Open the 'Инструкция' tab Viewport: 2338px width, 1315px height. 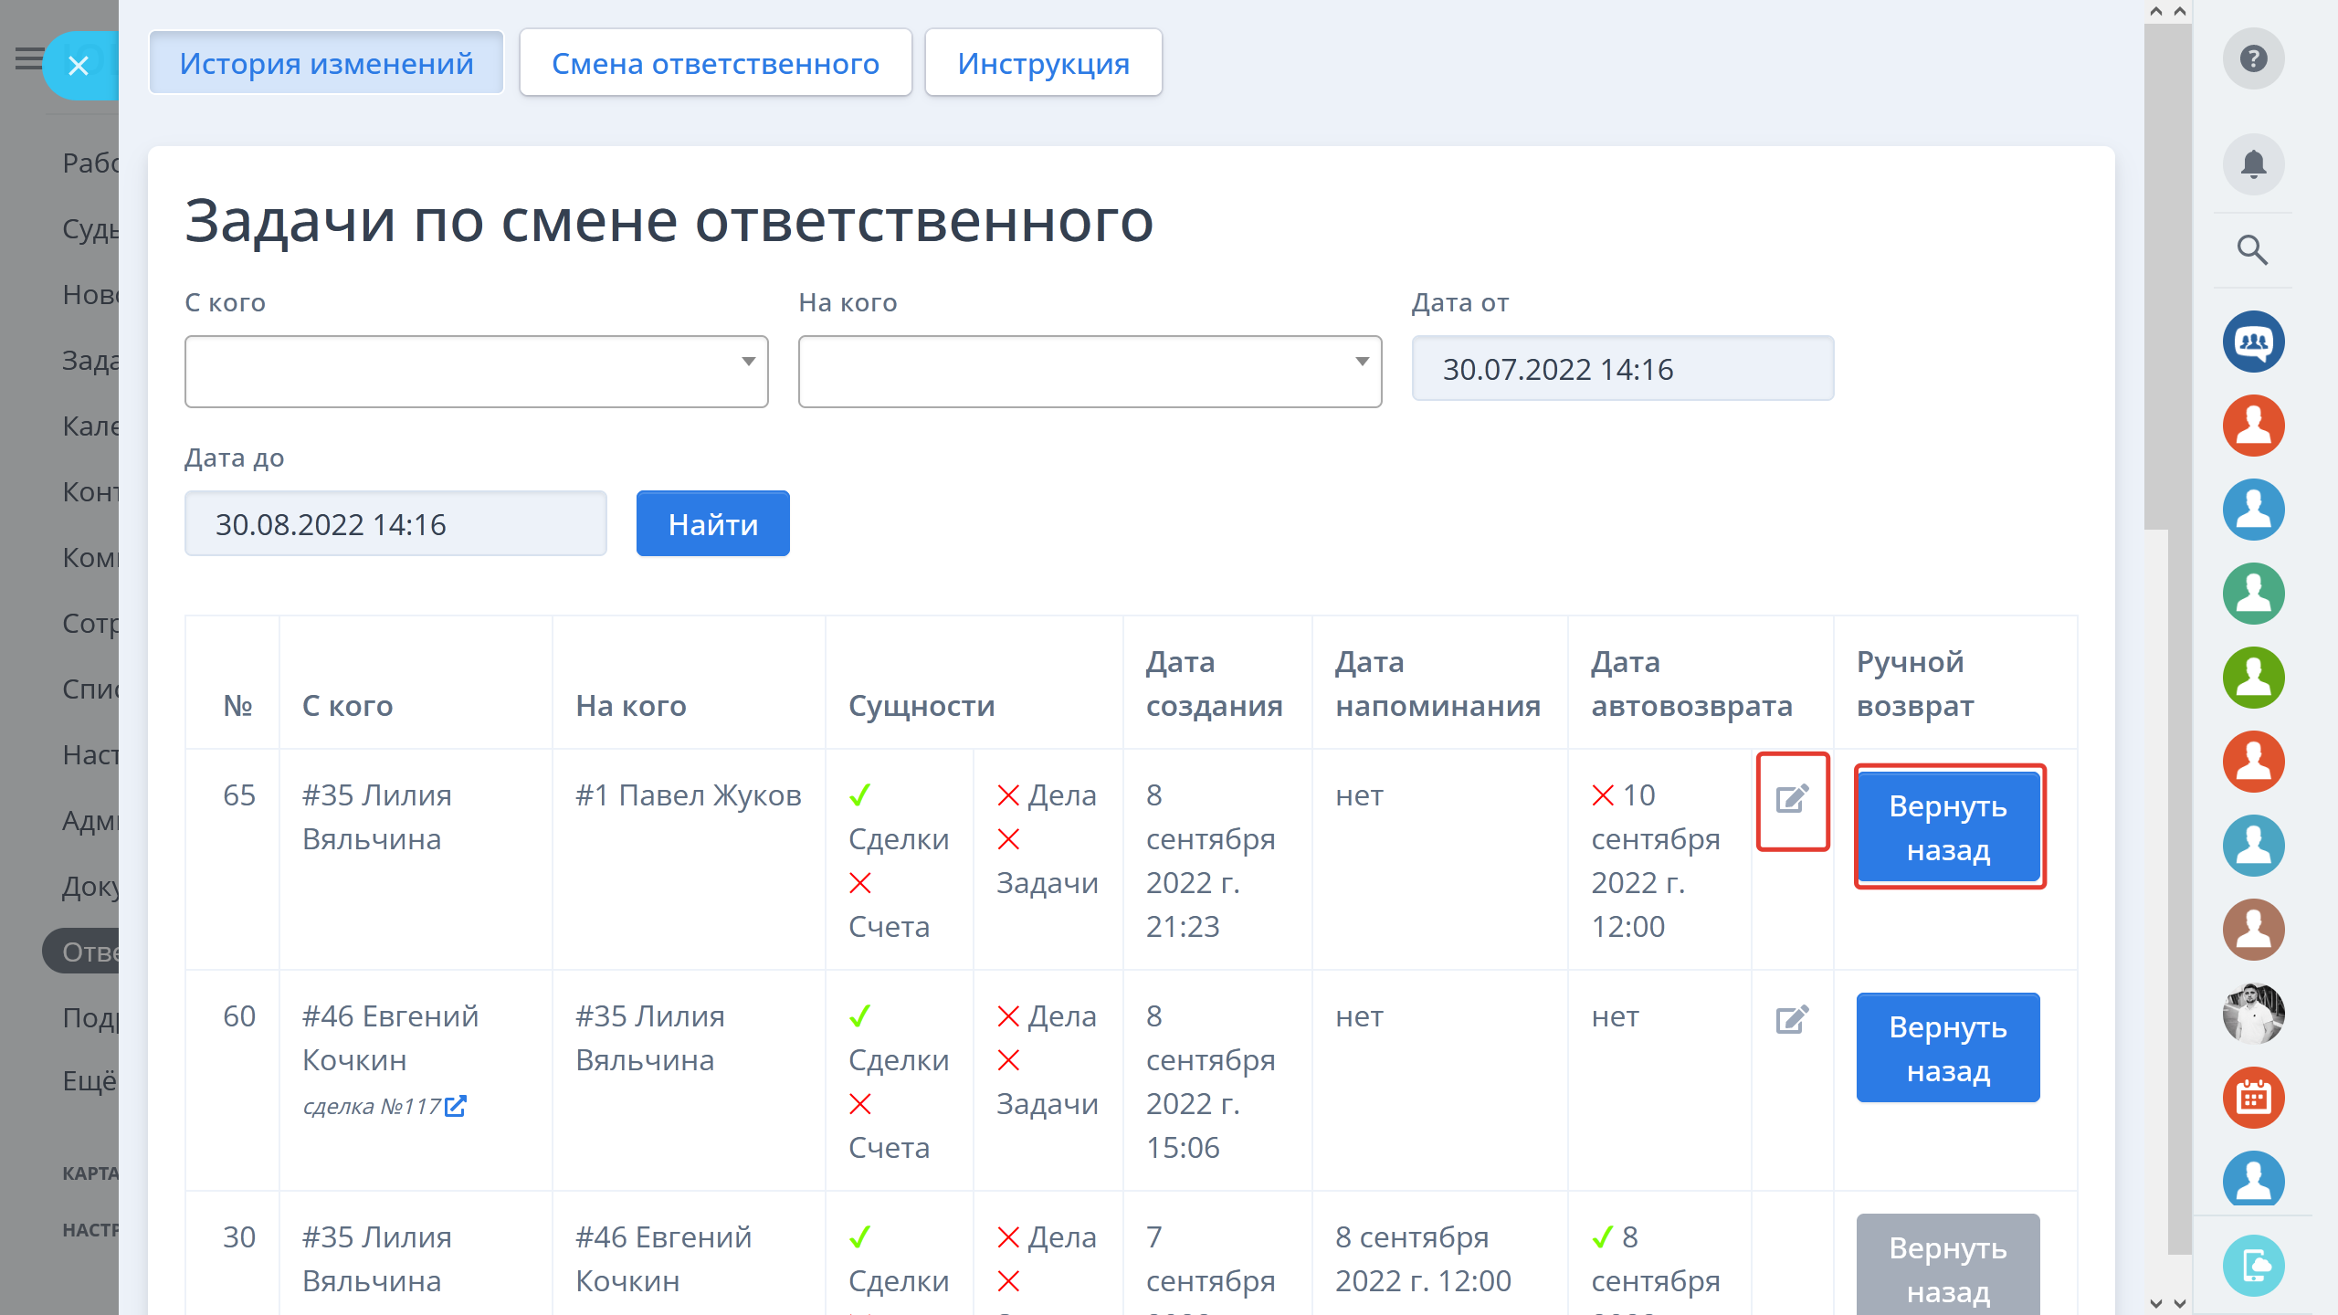[x=1043, y=63]
